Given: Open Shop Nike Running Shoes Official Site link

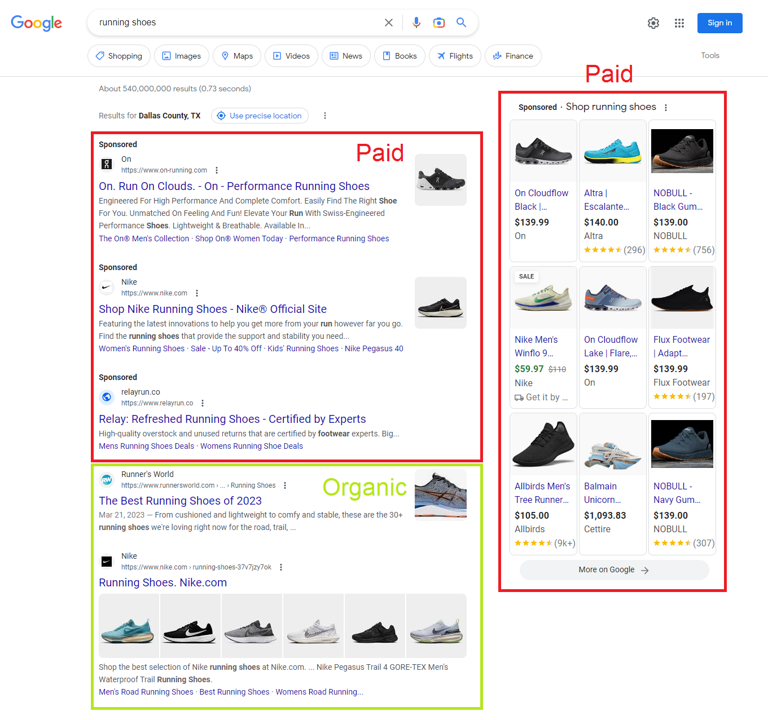Looking at the screenshot, I should 213,309.
